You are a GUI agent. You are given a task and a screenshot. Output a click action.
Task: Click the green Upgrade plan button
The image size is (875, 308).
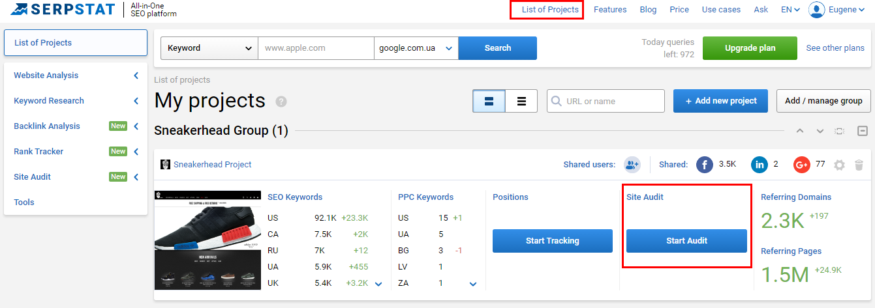(x=750, y=48)
